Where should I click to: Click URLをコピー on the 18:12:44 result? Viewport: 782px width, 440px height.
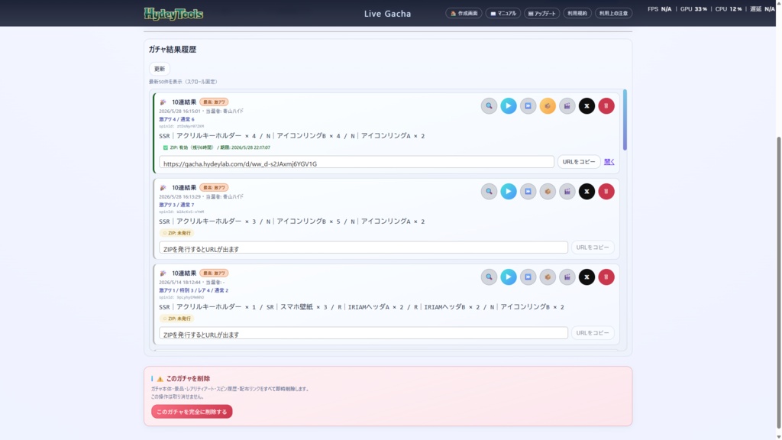pos(593,333)
